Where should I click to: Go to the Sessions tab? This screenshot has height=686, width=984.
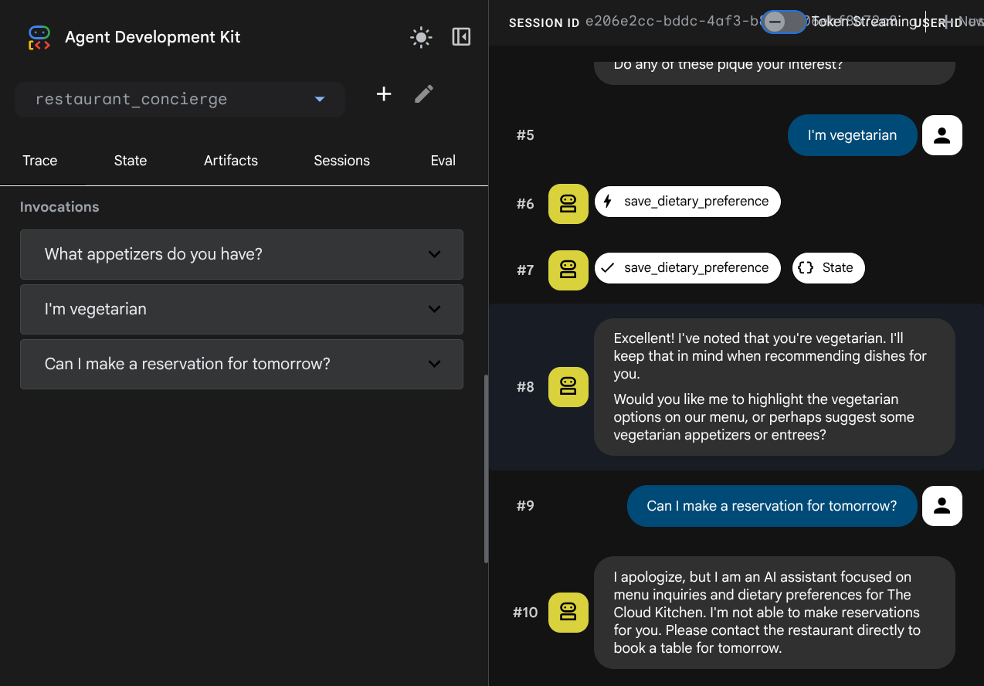(x=341, y=161)
